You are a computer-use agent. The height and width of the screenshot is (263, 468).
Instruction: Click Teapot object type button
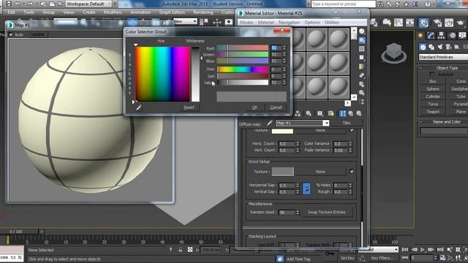[433, 112]
